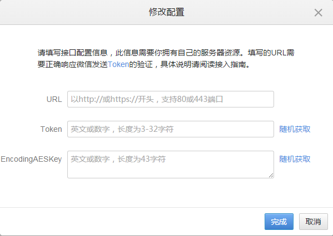Click the URL field label
333x236 pixels.
coord(54,99)
